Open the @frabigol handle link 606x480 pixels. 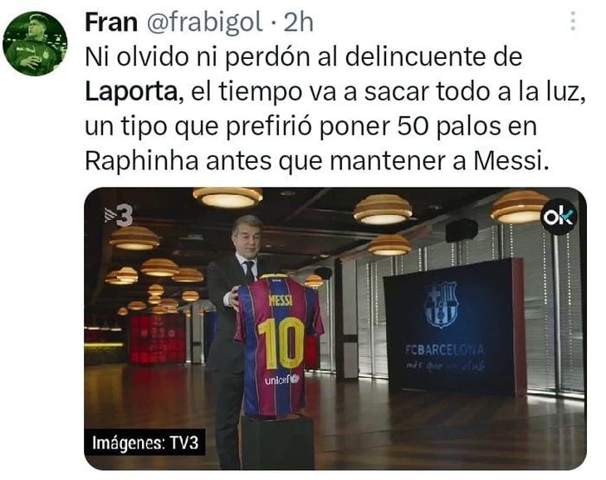point(204,22)
